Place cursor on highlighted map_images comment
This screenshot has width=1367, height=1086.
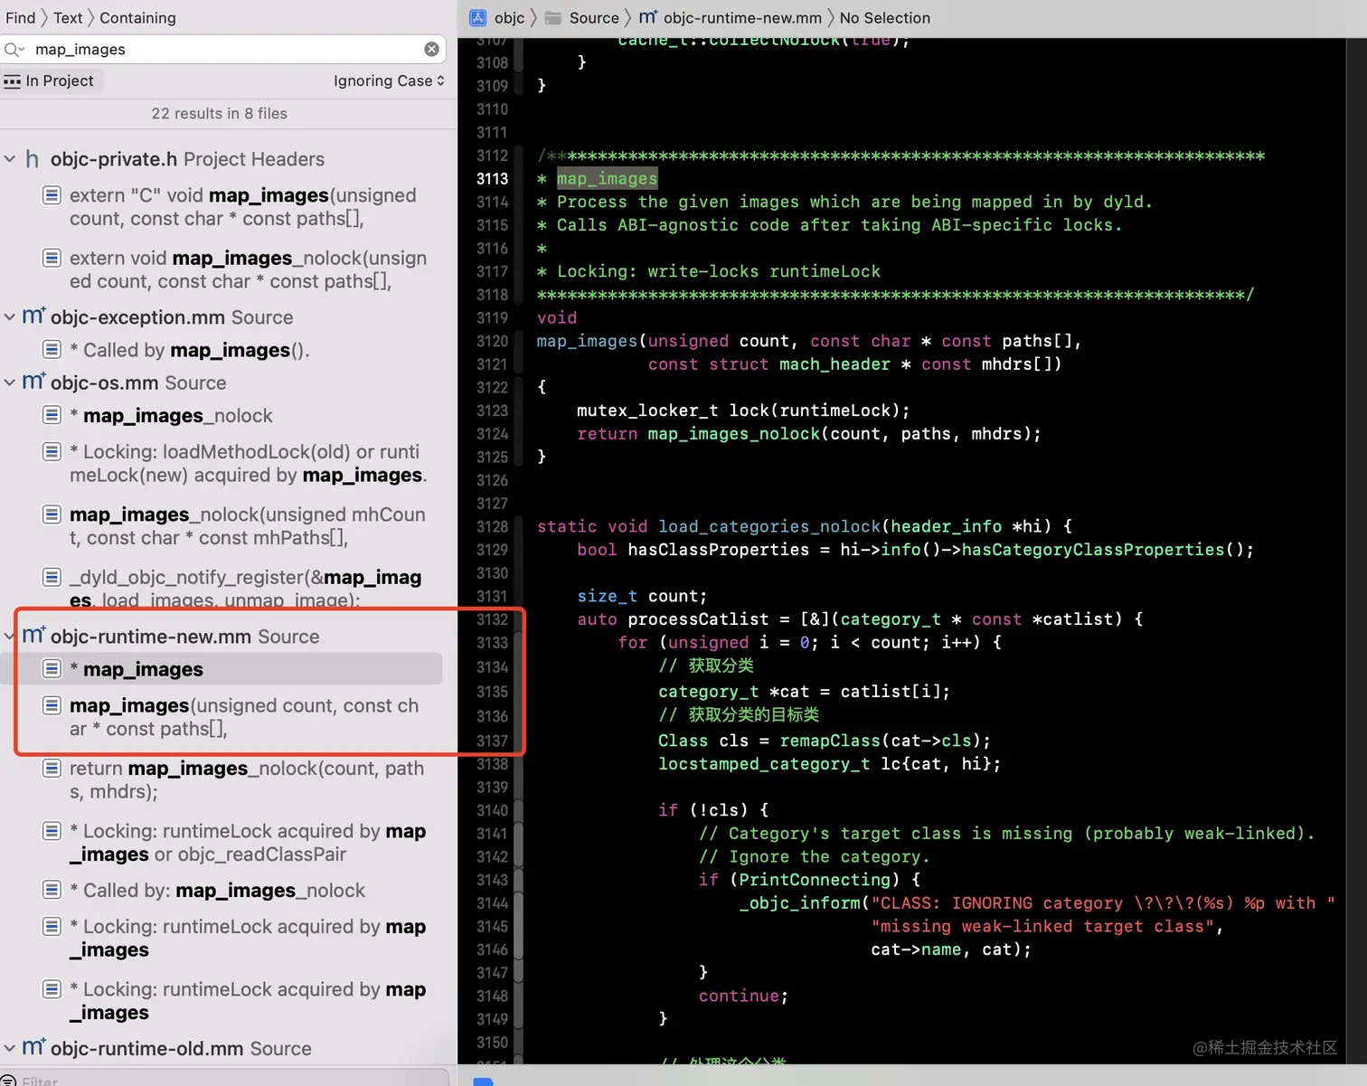point(607,179)
